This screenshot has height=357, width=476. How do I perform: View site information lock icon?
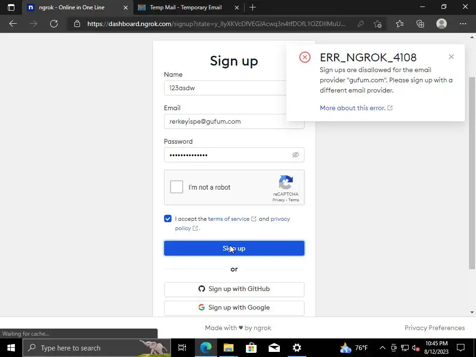coord(77,24)
